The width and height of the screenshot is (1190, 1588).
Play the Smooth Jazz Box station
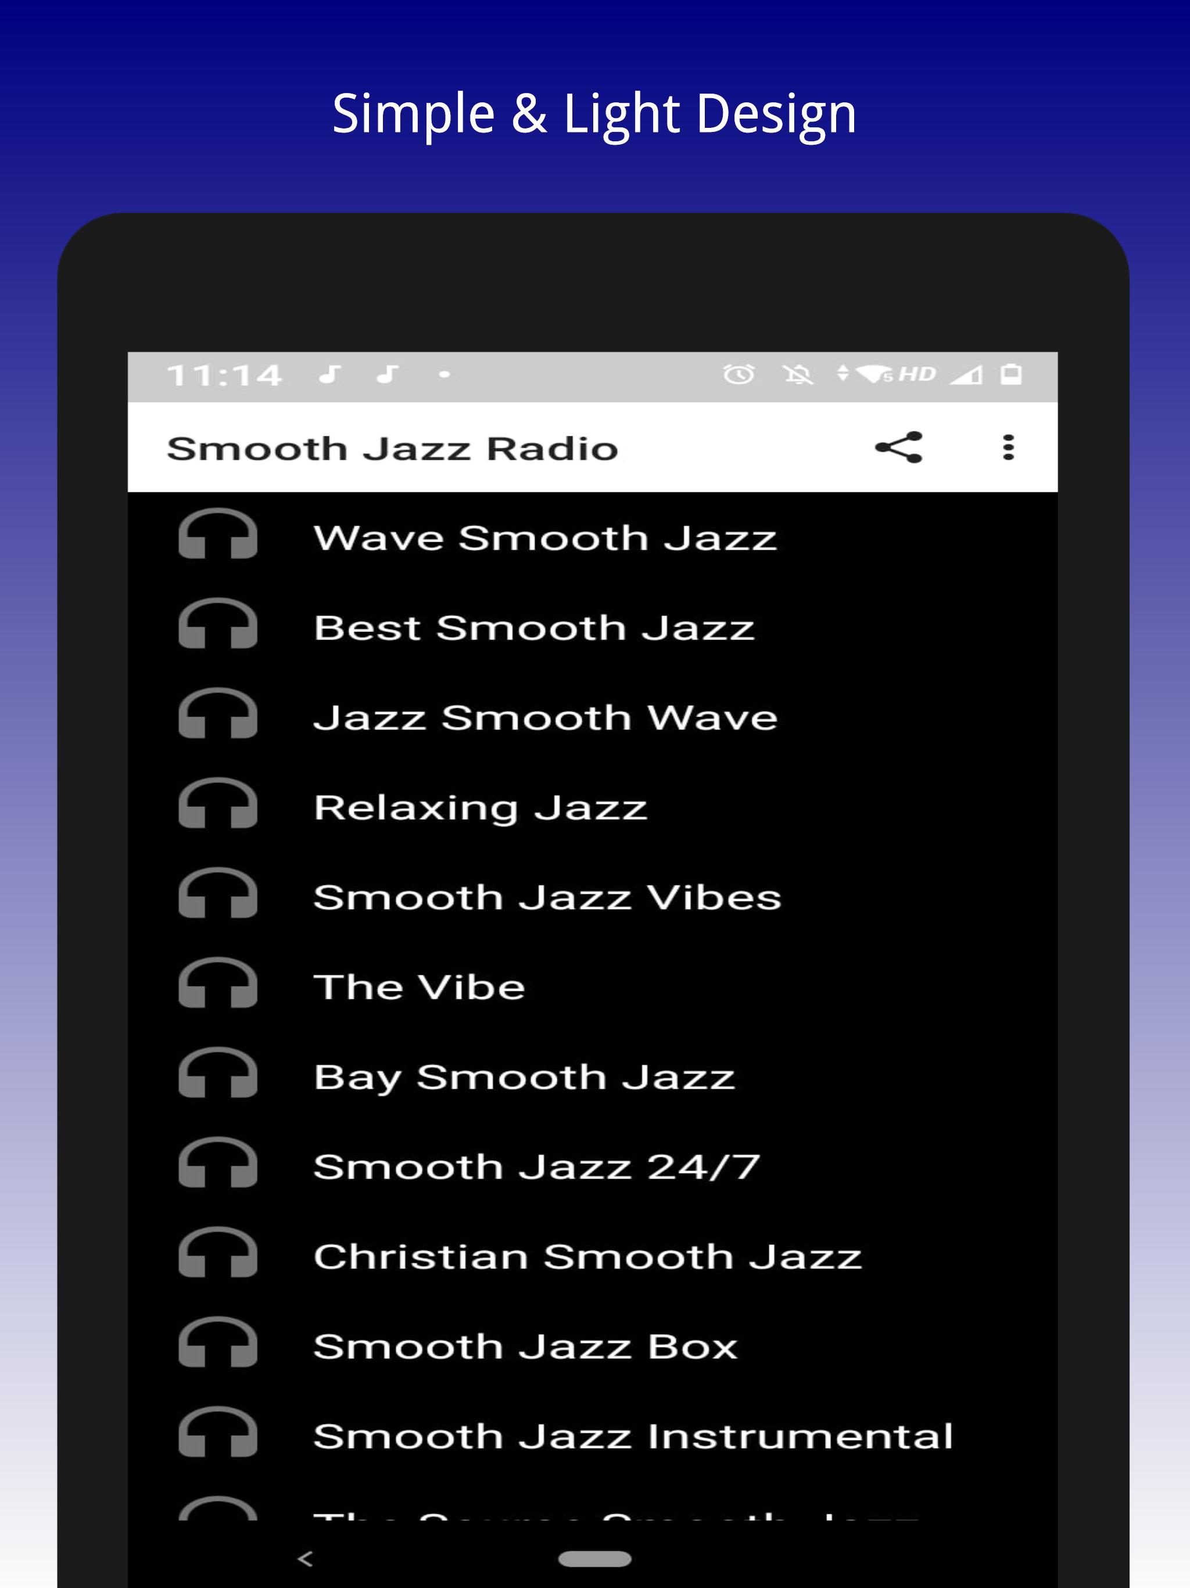pos(593,1346)
